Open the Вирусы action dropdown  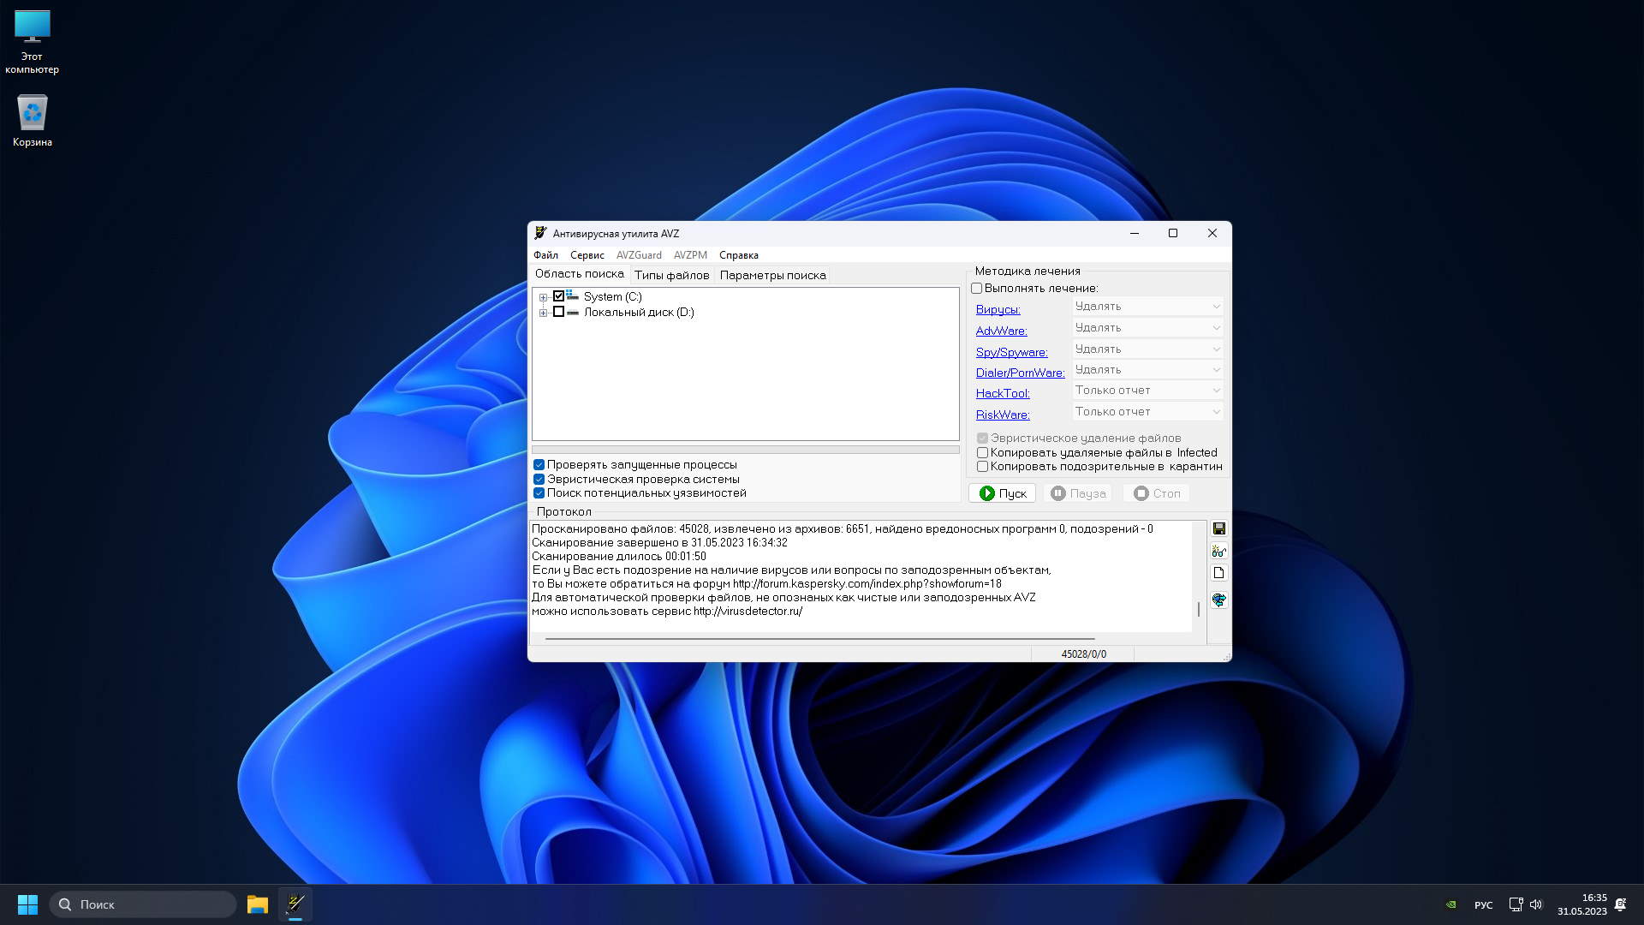[x=1147, y=307]
